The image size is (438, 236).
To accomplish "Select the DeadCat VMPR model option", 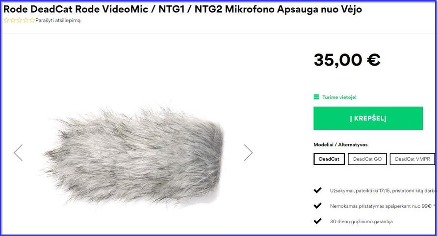I will (412, 159).
